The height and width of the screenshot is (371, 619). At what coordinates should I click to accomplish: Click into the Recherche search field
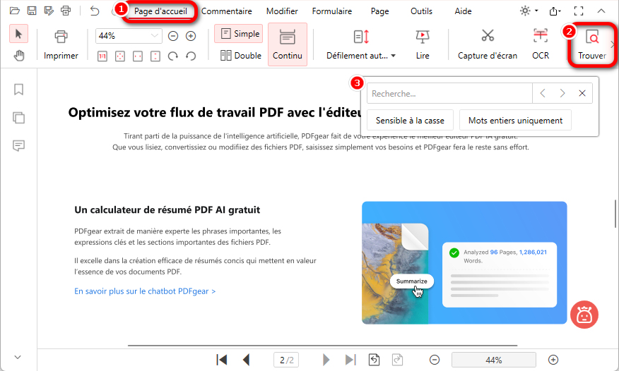pos(449,93)
